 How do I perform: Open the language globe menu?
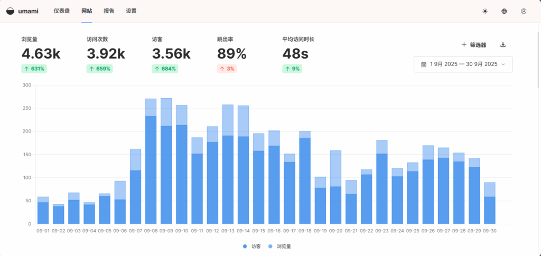pyautogui.click(x=504, y=11)
